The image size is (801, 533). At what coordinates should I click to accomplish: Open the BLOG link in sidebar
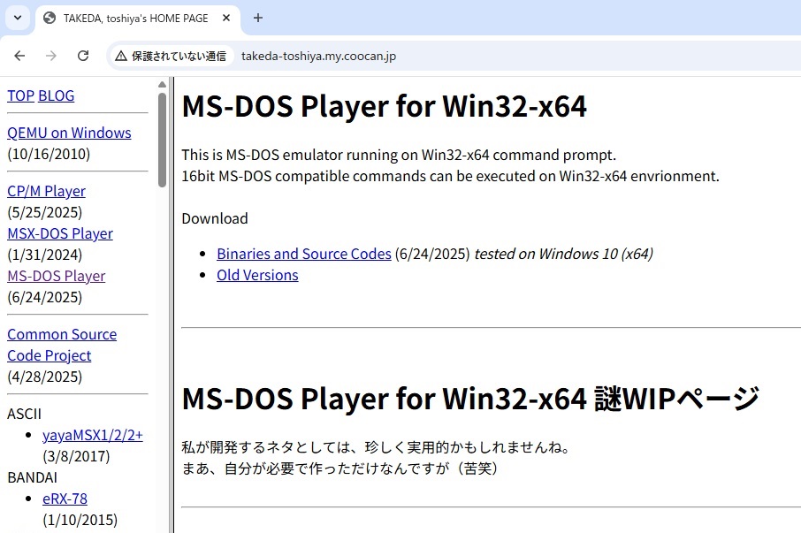57,96
